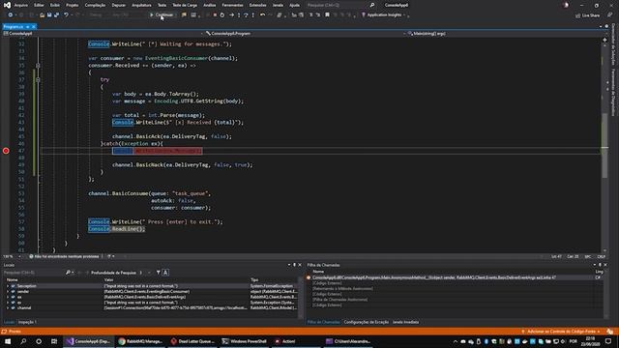Expand the ea variable in Locais
619x348 pixels.
[8, 297]
